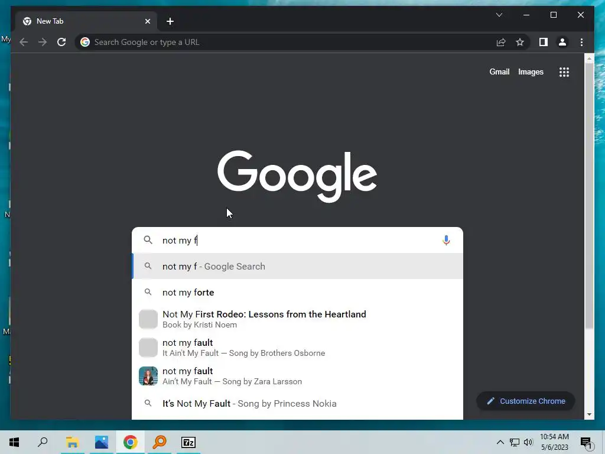Viewport: 605px width, 454px height.
Task: Select the New Tab tab
Action: [86, 21]
